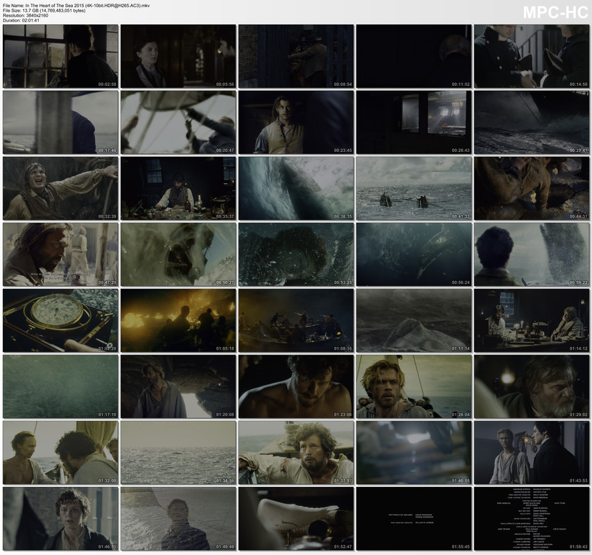
Task: Select the thumbnail timestamped 01:26:04
Action: click(x=414, y=386)
